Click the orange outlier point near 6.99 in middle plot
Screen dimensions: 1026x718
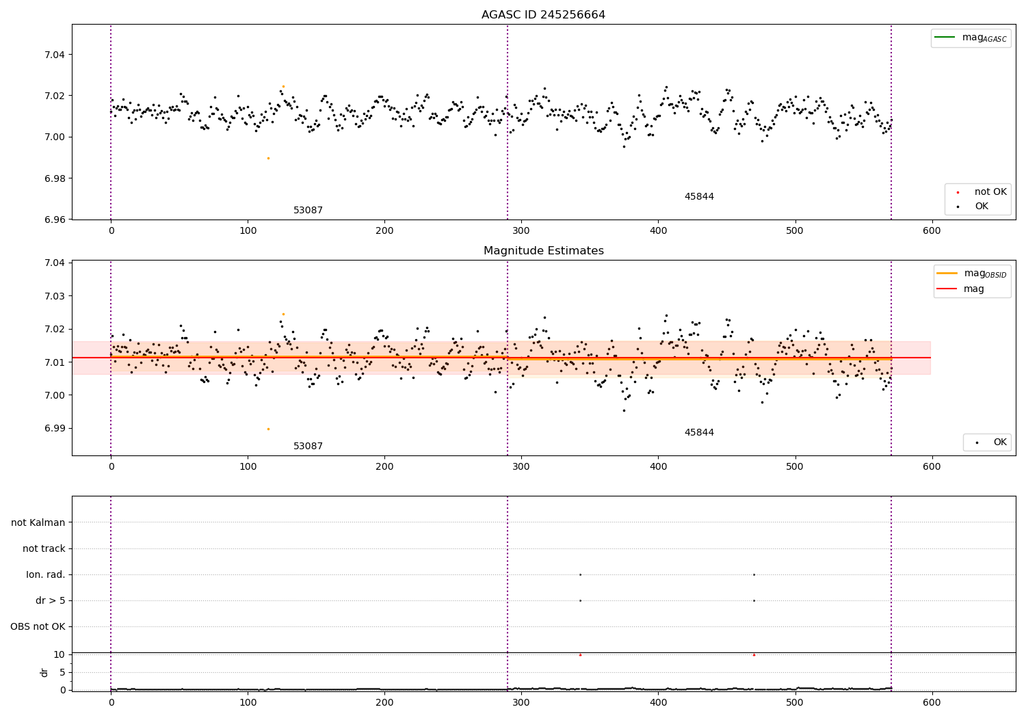[268, 429]
